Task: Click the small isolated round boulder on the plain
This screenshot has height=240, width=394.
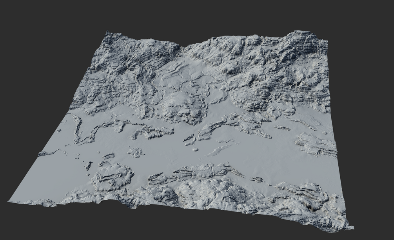Action: pyautogui.click(x=195, y=149)
